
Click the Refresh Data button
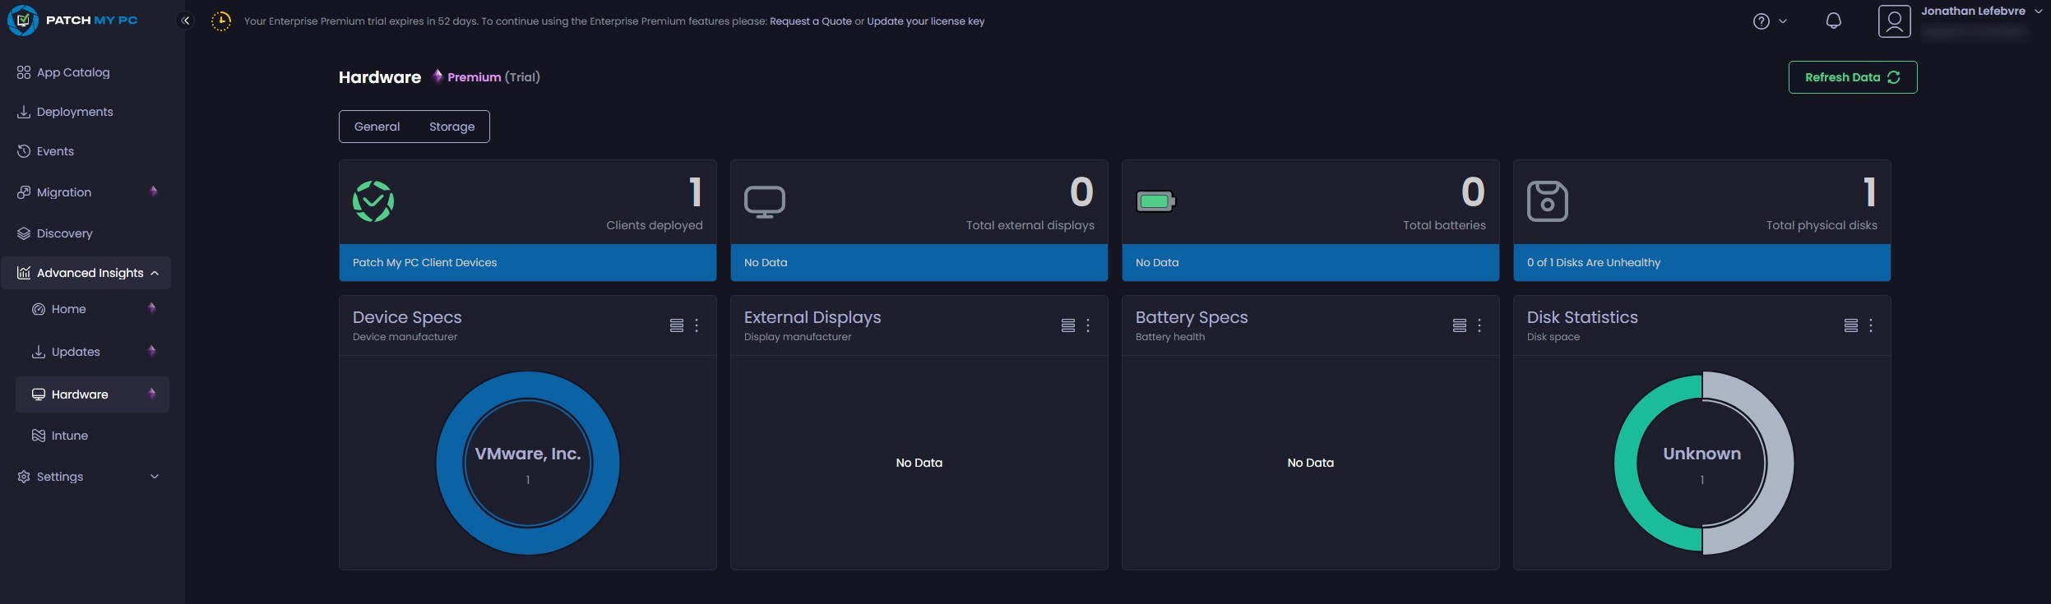[1852, 77]
